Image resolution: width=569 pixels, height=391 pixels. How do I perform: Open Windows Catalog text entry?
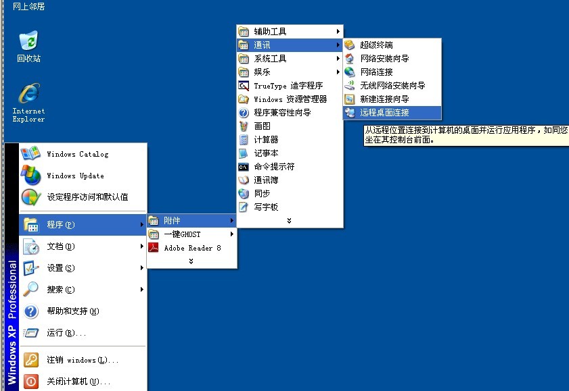point(78,154)
